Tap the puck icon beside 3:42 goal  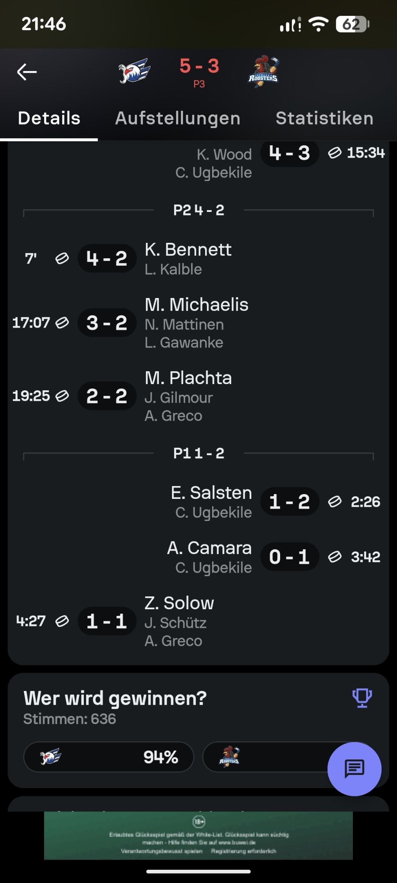pos(335,557)
